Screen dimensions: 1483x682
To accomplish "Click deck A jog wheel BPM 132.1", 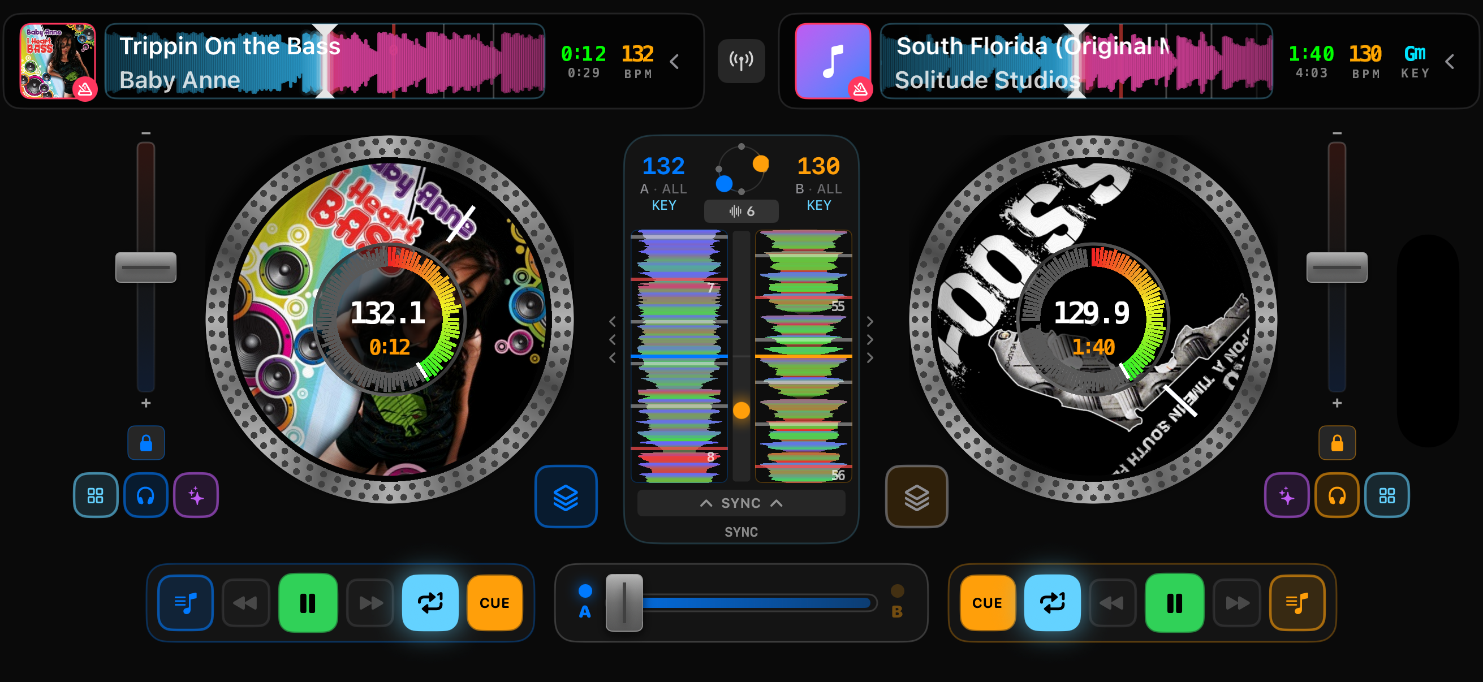I will click(x=388, y=313).
